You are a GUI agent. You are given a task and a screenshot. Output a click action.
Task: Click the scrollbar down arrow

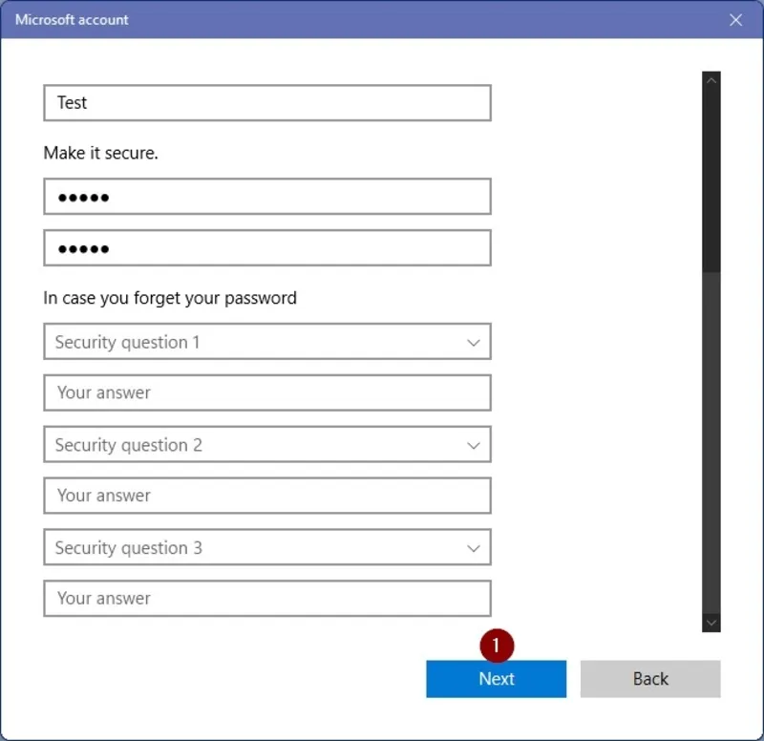pos(711,622)
